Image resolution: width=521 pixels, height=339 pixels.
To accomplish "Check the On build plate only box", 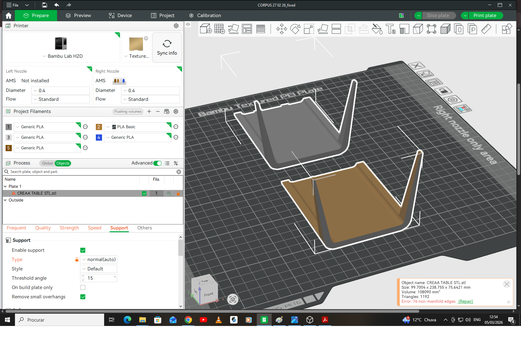I will pyautogui.click(x=83, y=287).
